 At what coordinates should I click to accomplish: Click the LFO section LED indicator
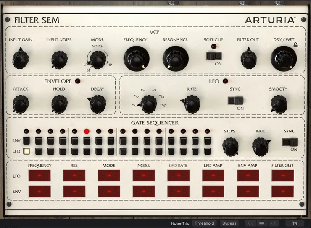pos(225,81)
